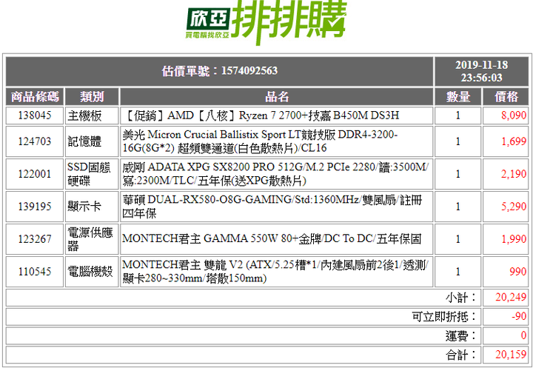Select the Micron Crucial Ballistix DDR4-3200 product

tap(276, 141)
